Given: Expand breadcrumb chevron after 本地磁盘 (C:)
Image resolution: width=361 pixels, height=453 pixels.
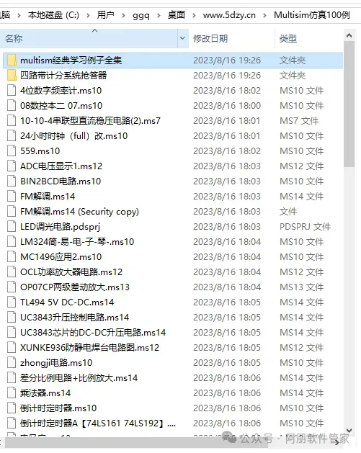Looking at the screenshot, I should pos(88,15).
